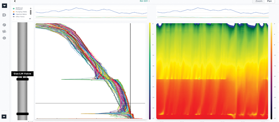
Task: Click the lower black valve marker on wellbore
Action: 22,114
